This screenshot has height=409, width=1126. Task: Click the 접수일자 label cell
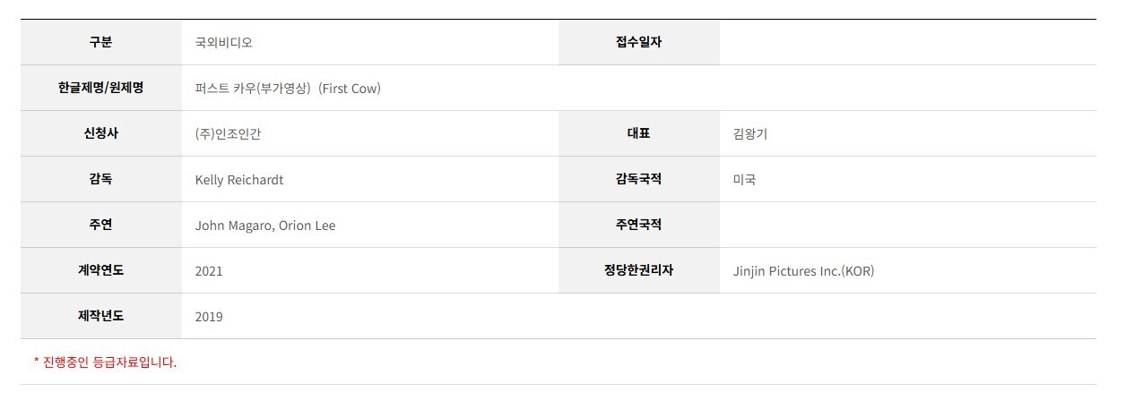(639, 42)
